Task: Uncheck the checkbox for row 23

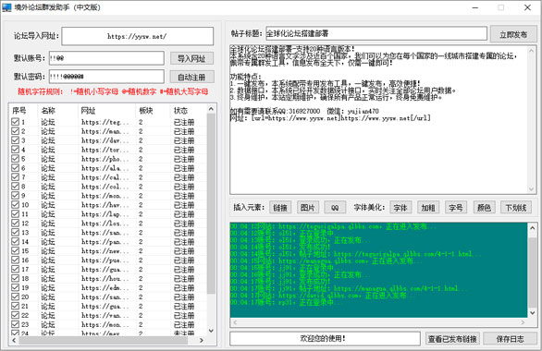Action: click(x=15, y=324)
